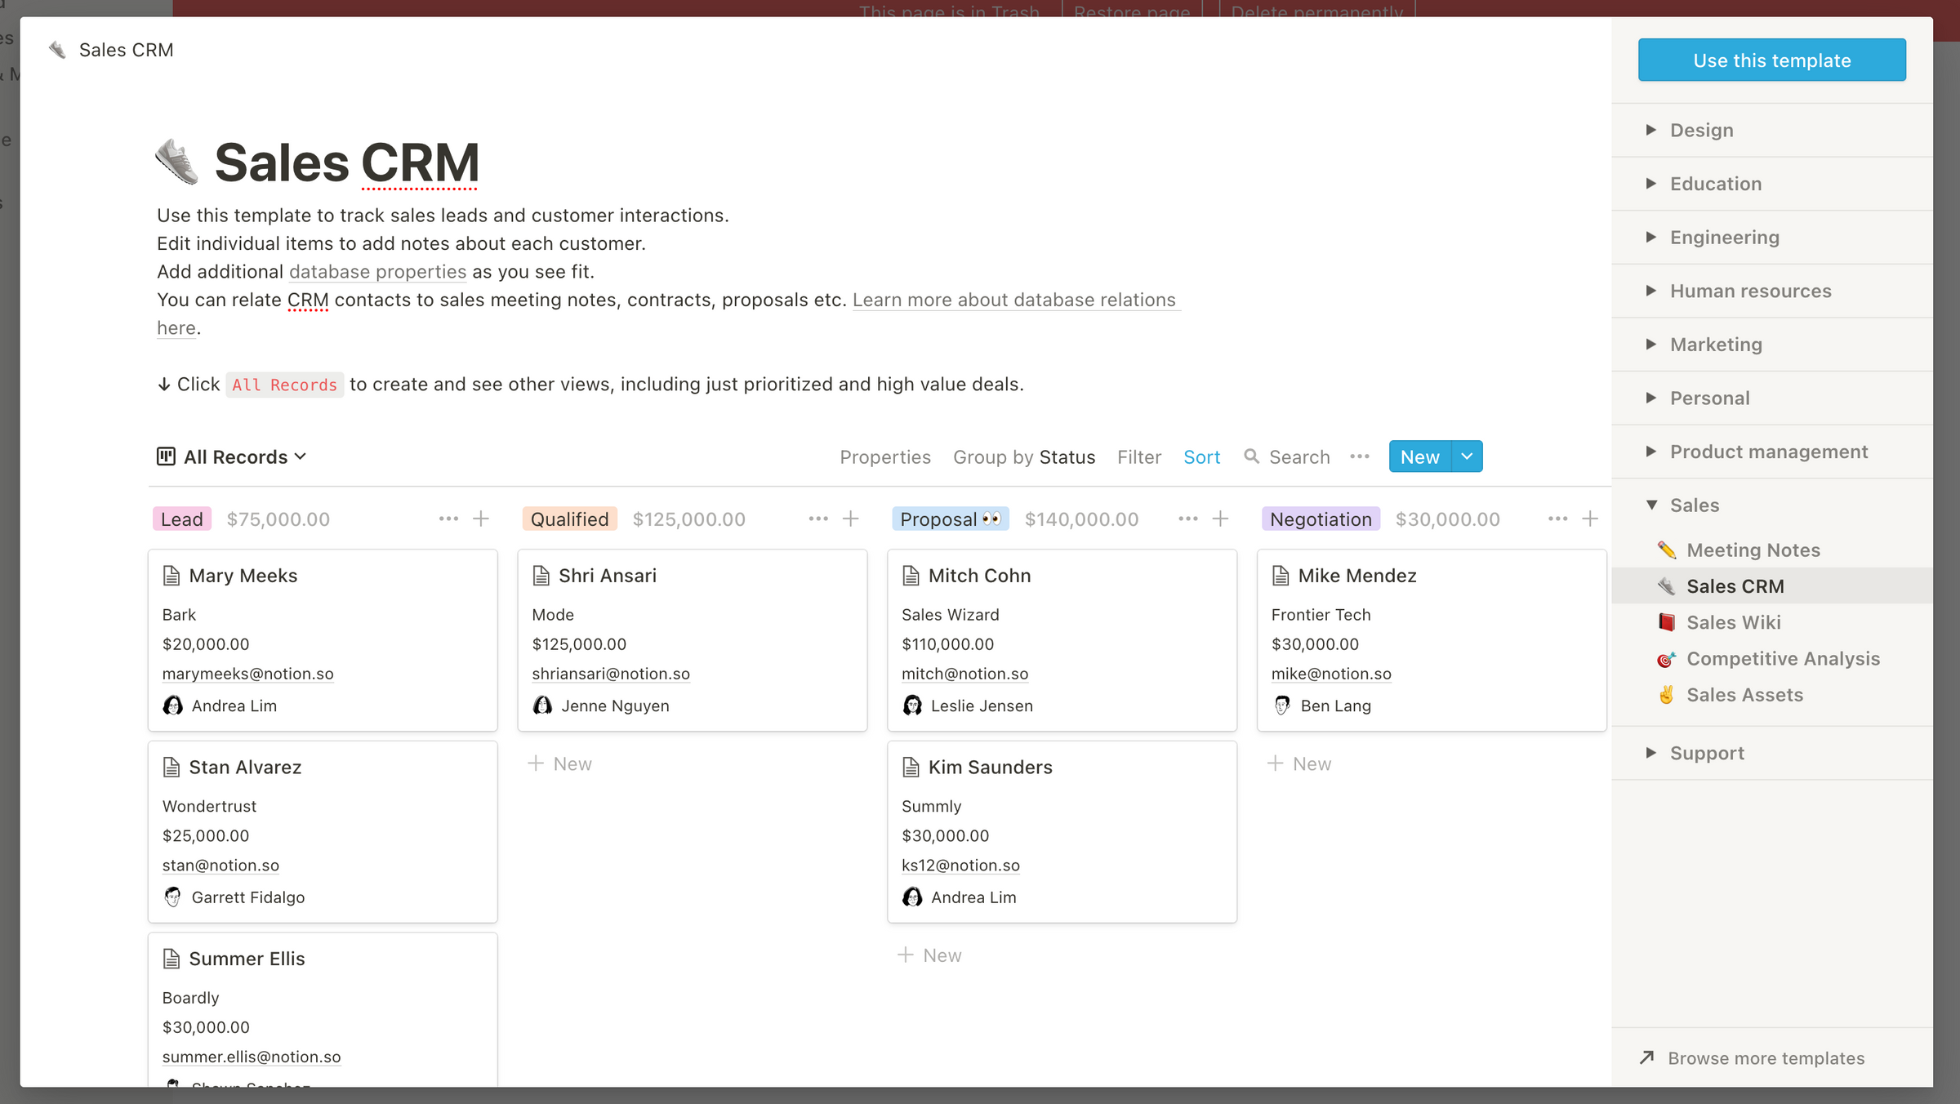Screen dimensions: 1960x1104
Task: Click the pink Lead status tag
Action: (181, 519)
